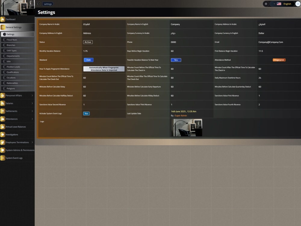This screenshot has width=301, height=226.
Task: Open the Dashboard home icon
Action: (3, 19)
